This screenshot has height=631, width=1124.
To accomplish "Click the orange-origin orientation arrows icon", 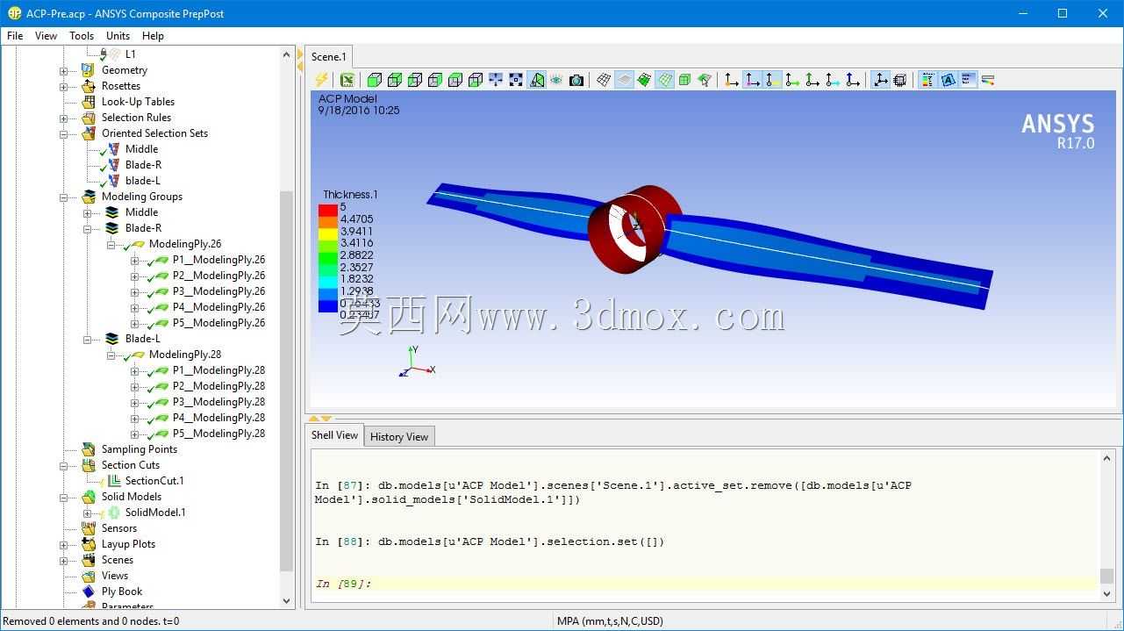I will click(x=732, y=80).
